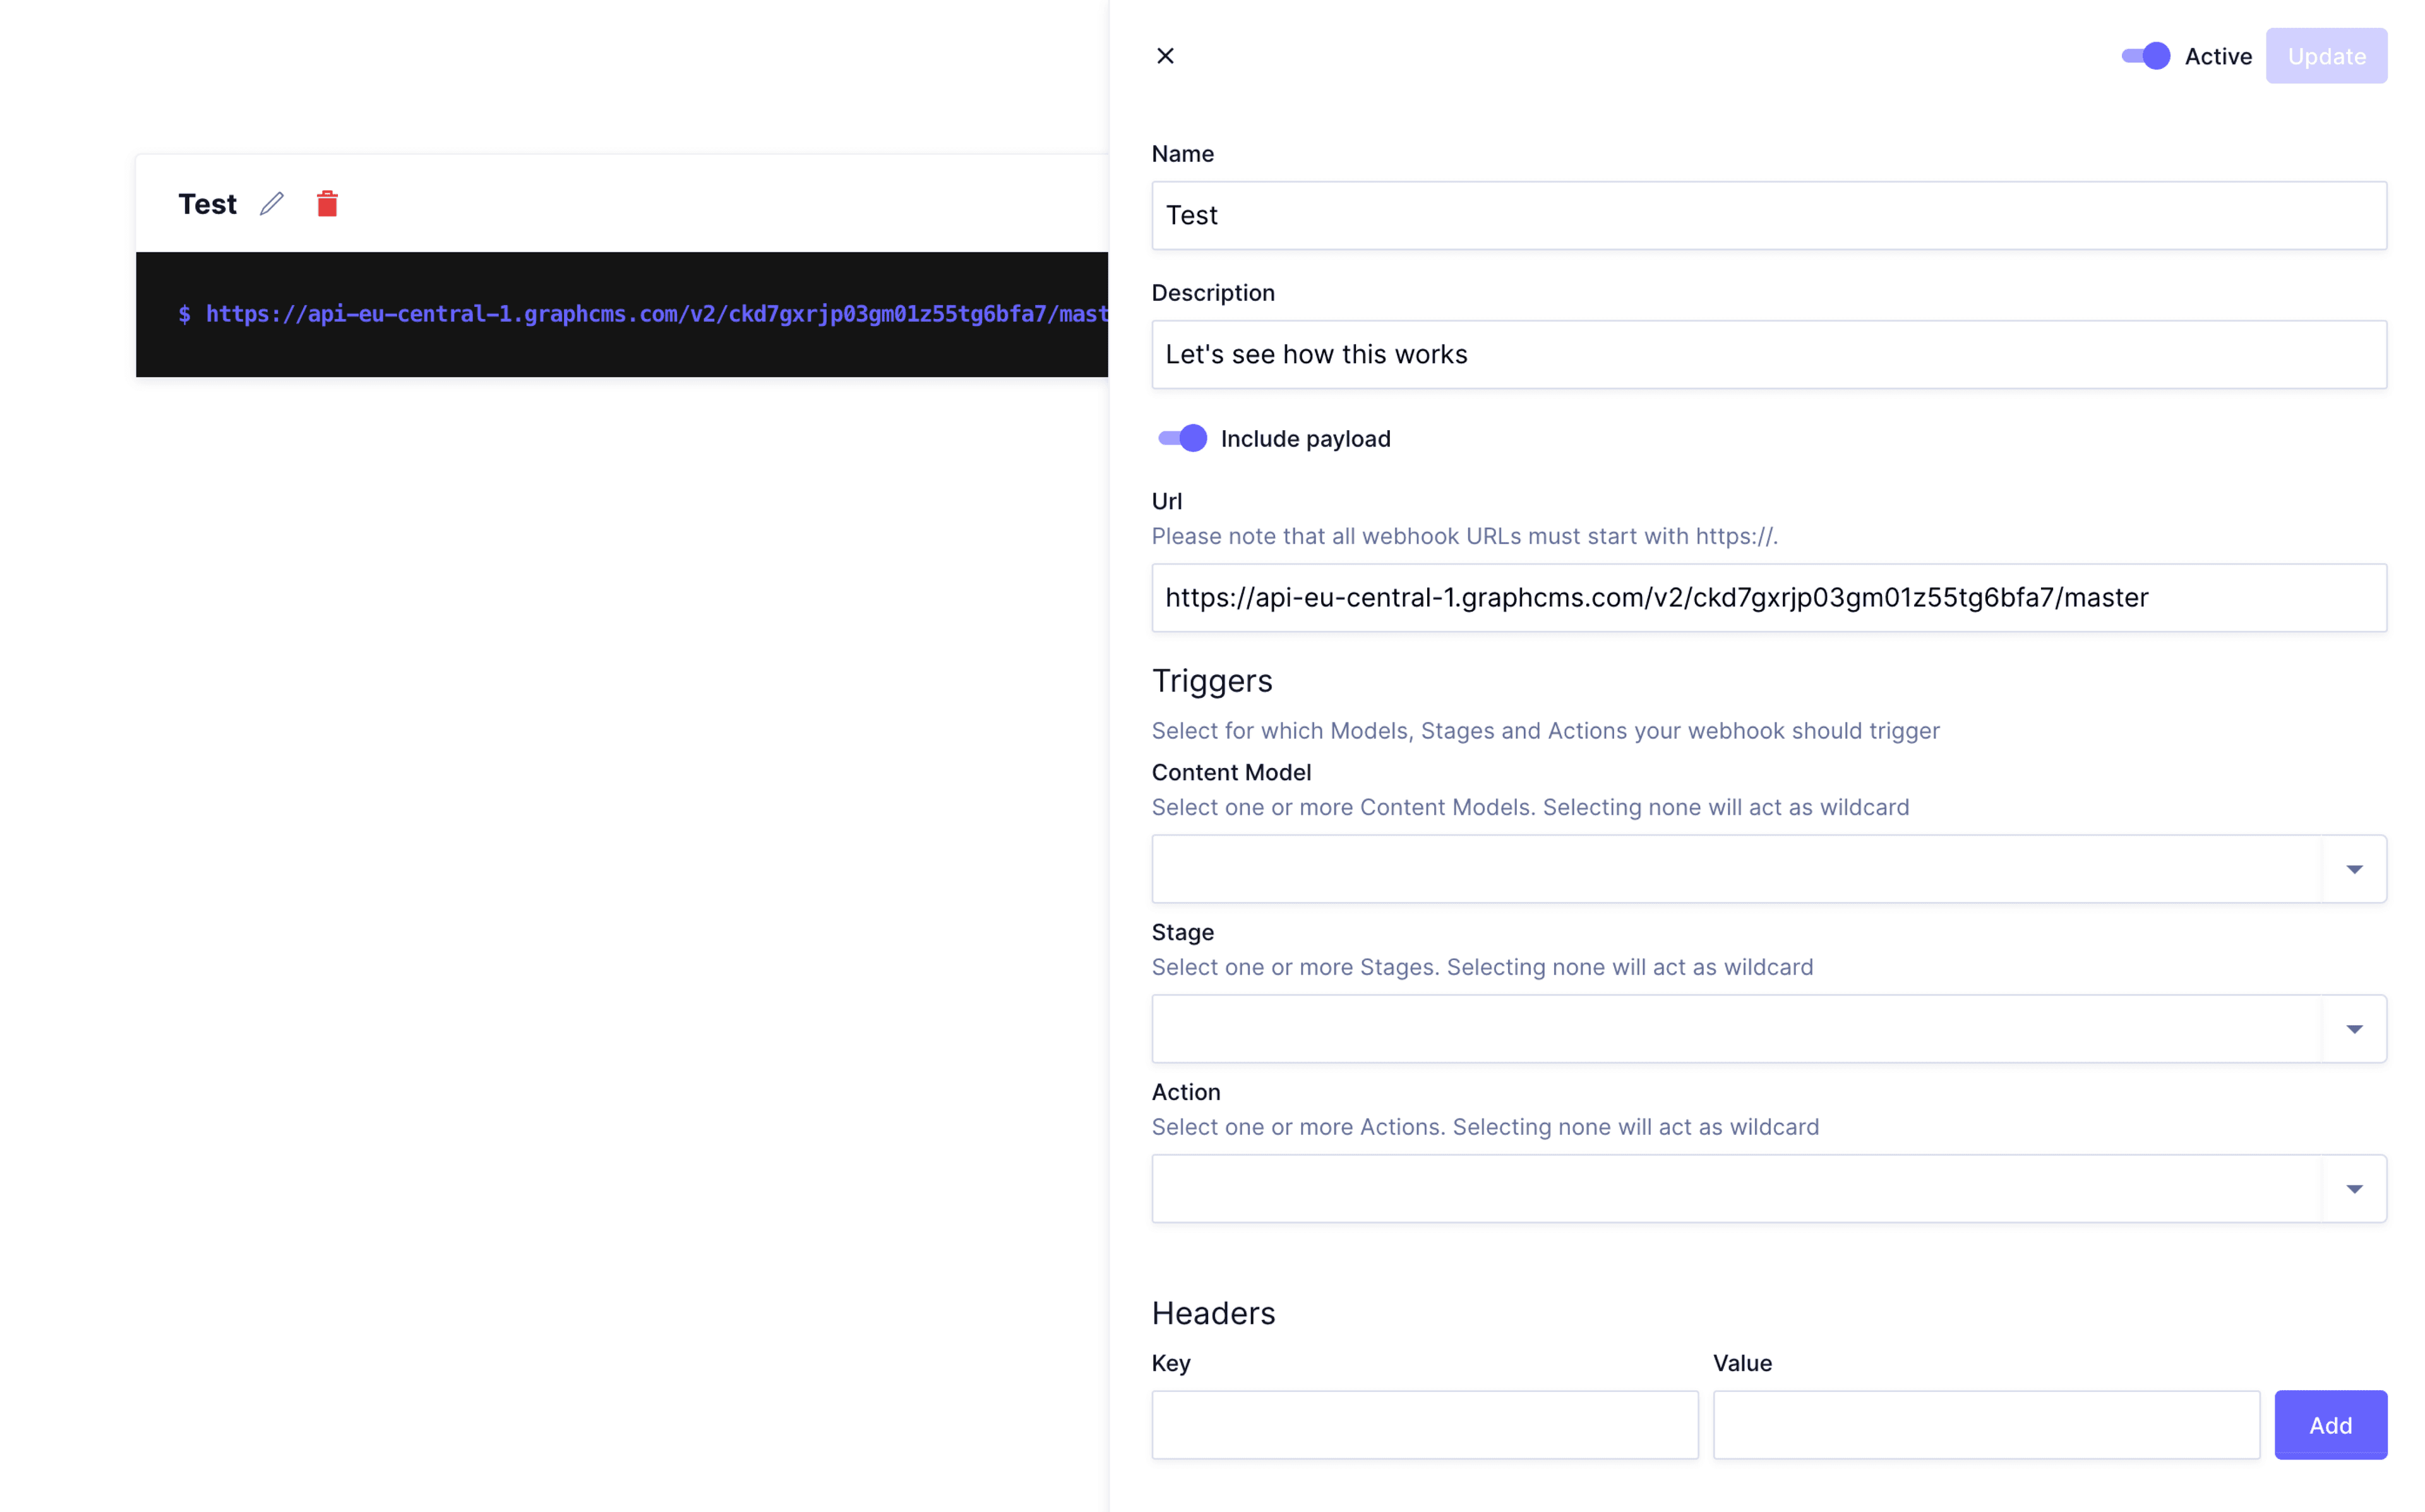Viewport: 2425px width, 1512px height.
Task: Click the webhook URL in code block
Action: 655,314
